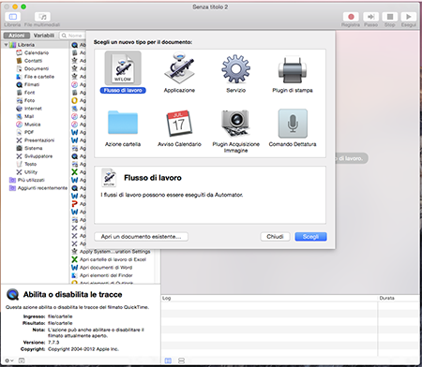Choose the Flusso di lavoro document type

tap(123, 73)
